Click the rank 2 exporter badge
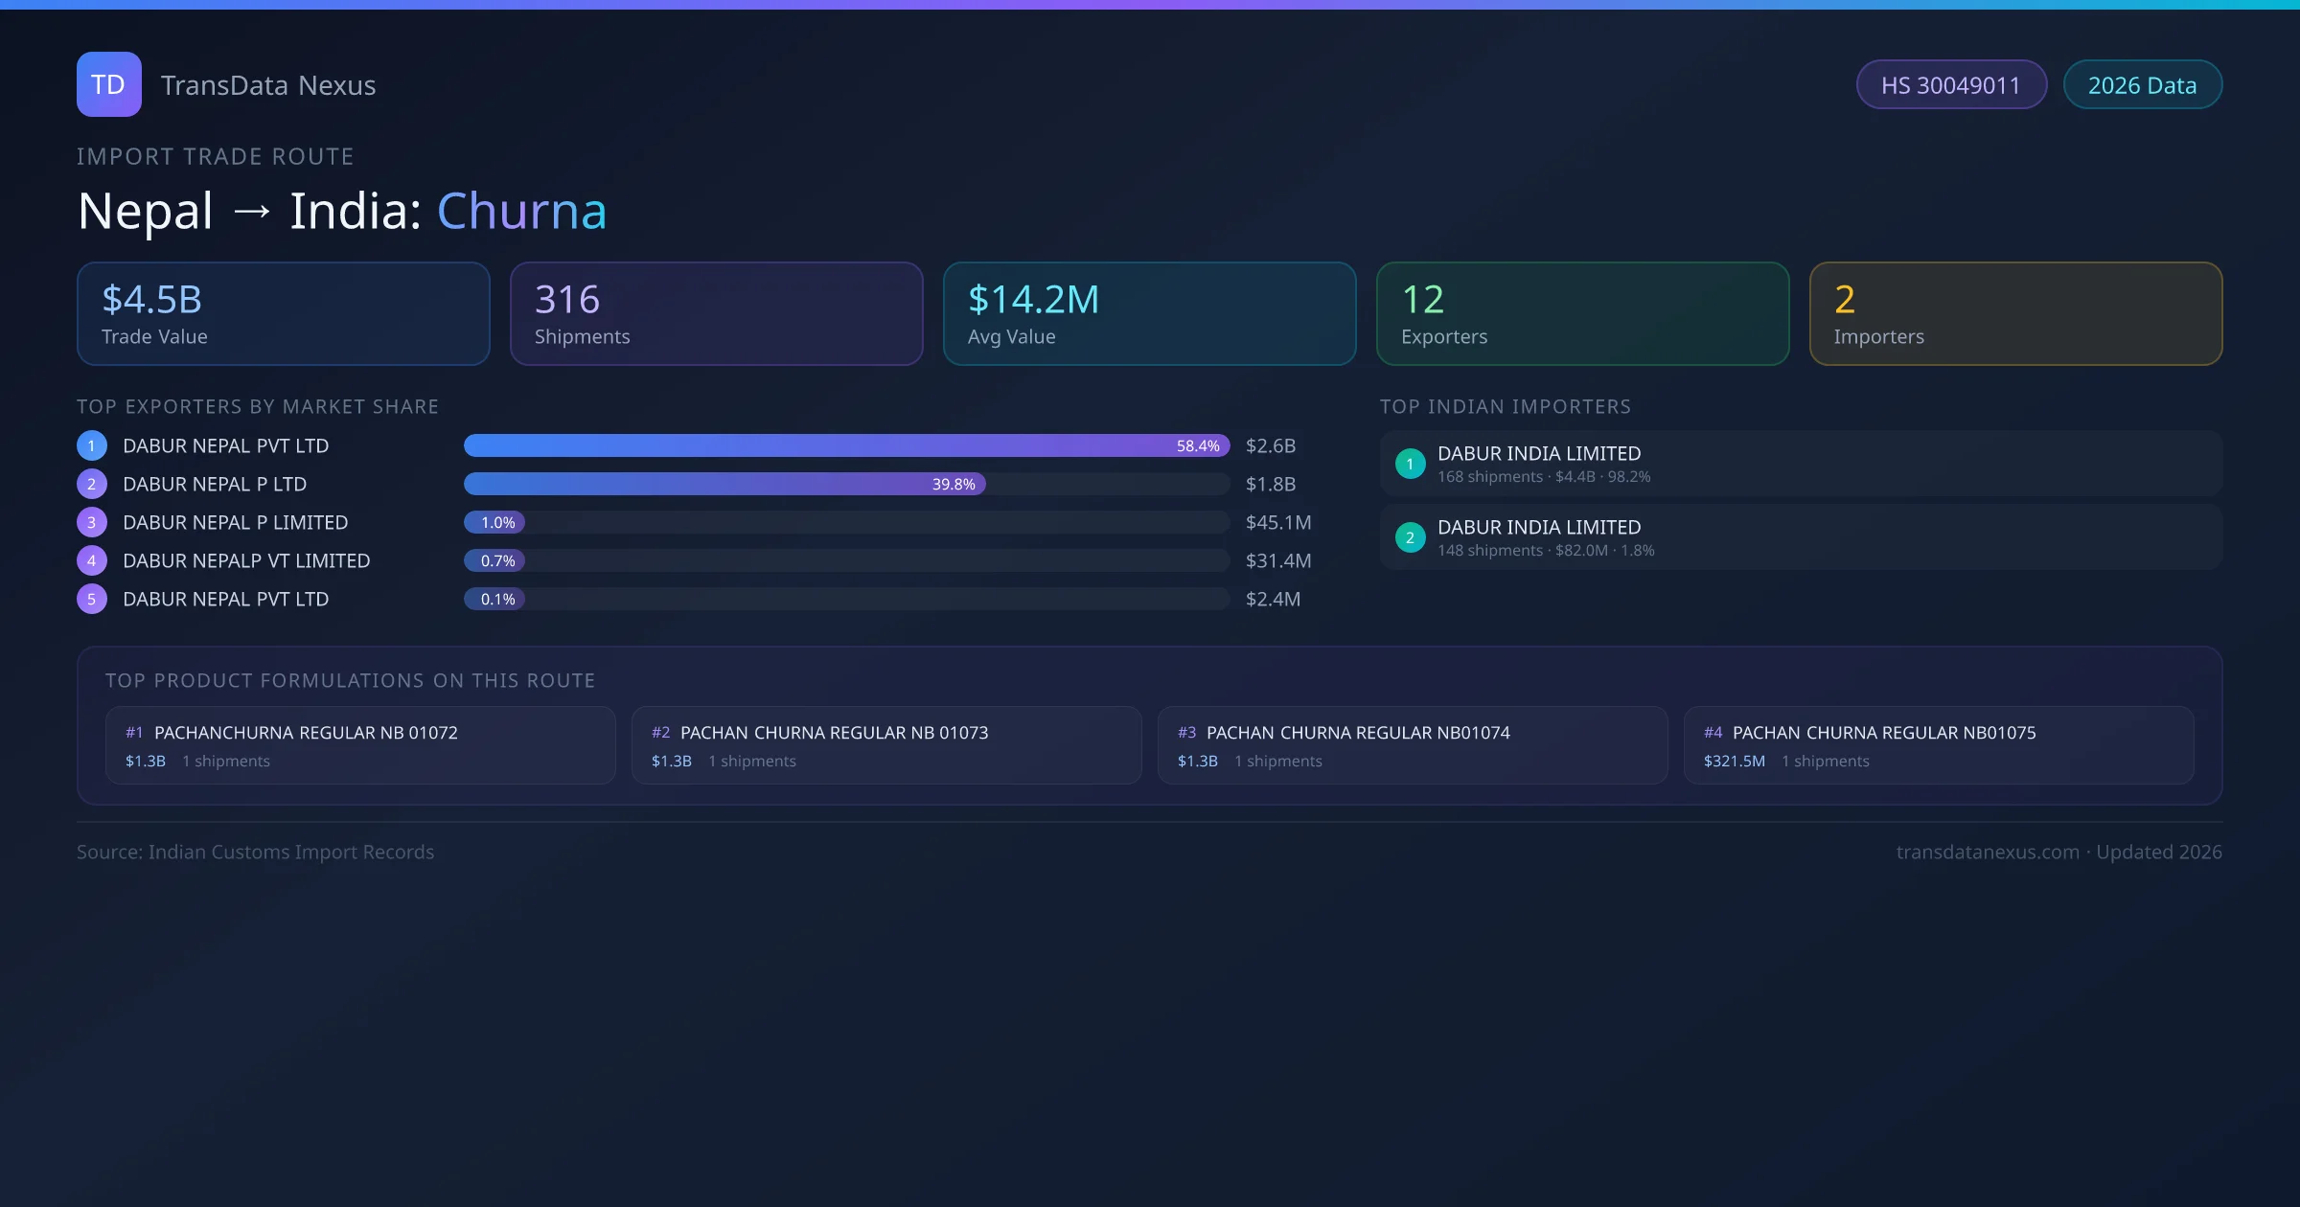2300x1207 pixels. click(x=92, y=484)
